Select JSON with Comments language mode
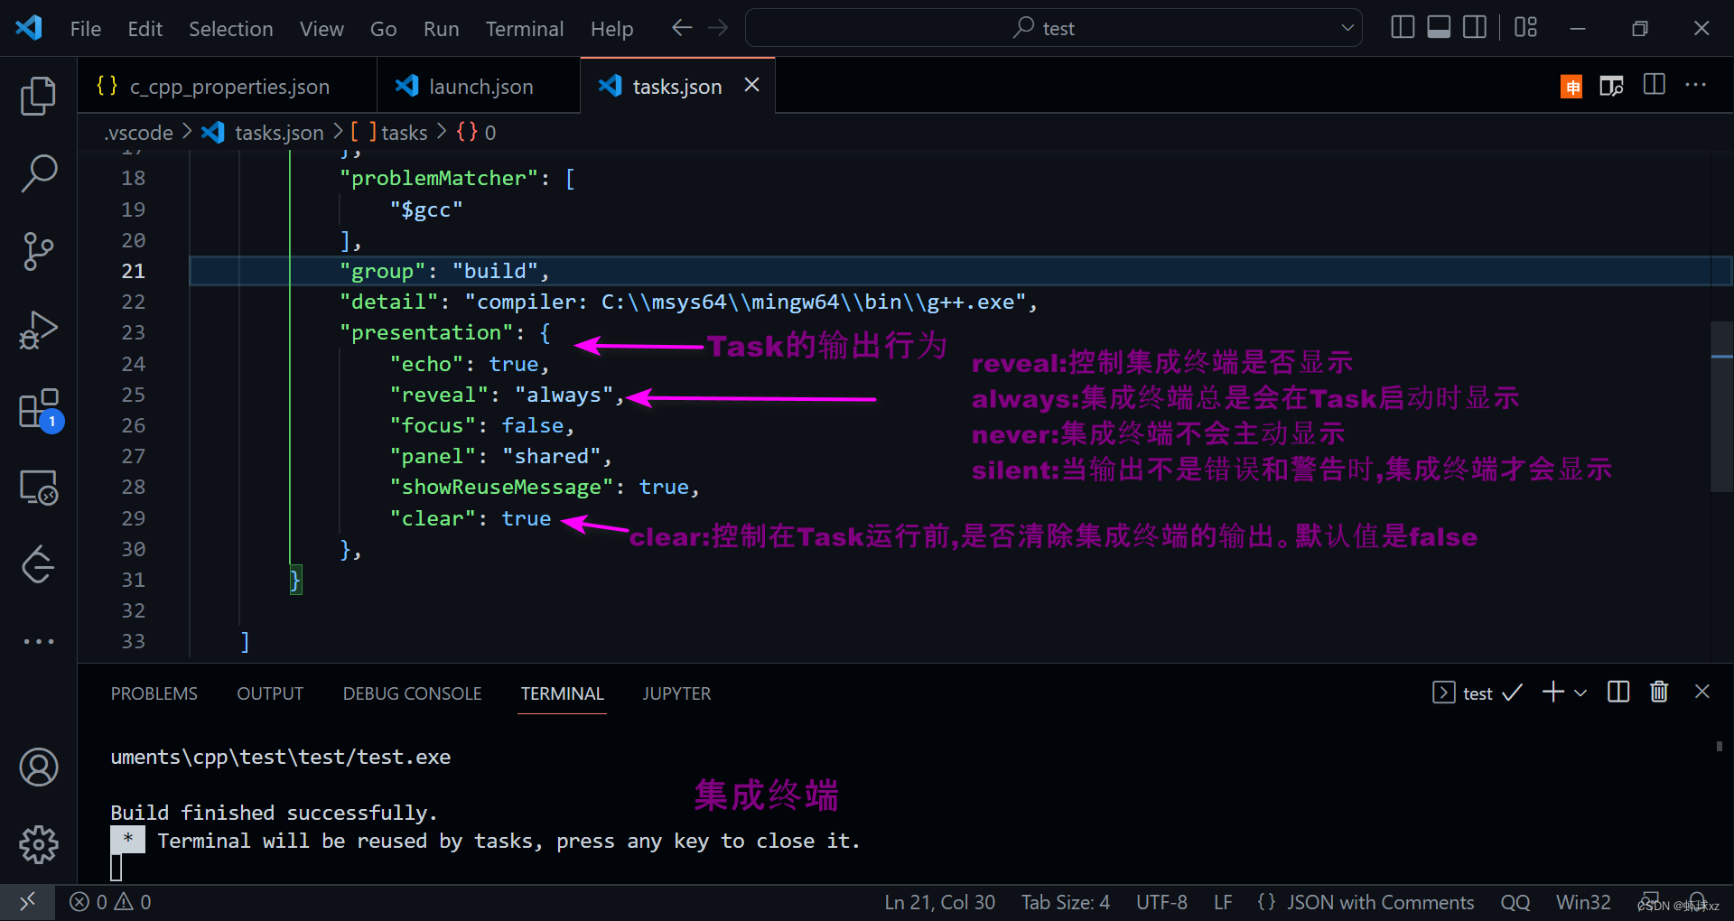The image size is (1734, 921). [x=1366, y=902]
